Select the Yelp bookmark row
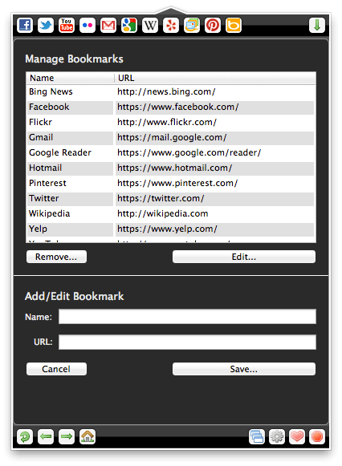 pyautogui.click(x=170, y=229)
